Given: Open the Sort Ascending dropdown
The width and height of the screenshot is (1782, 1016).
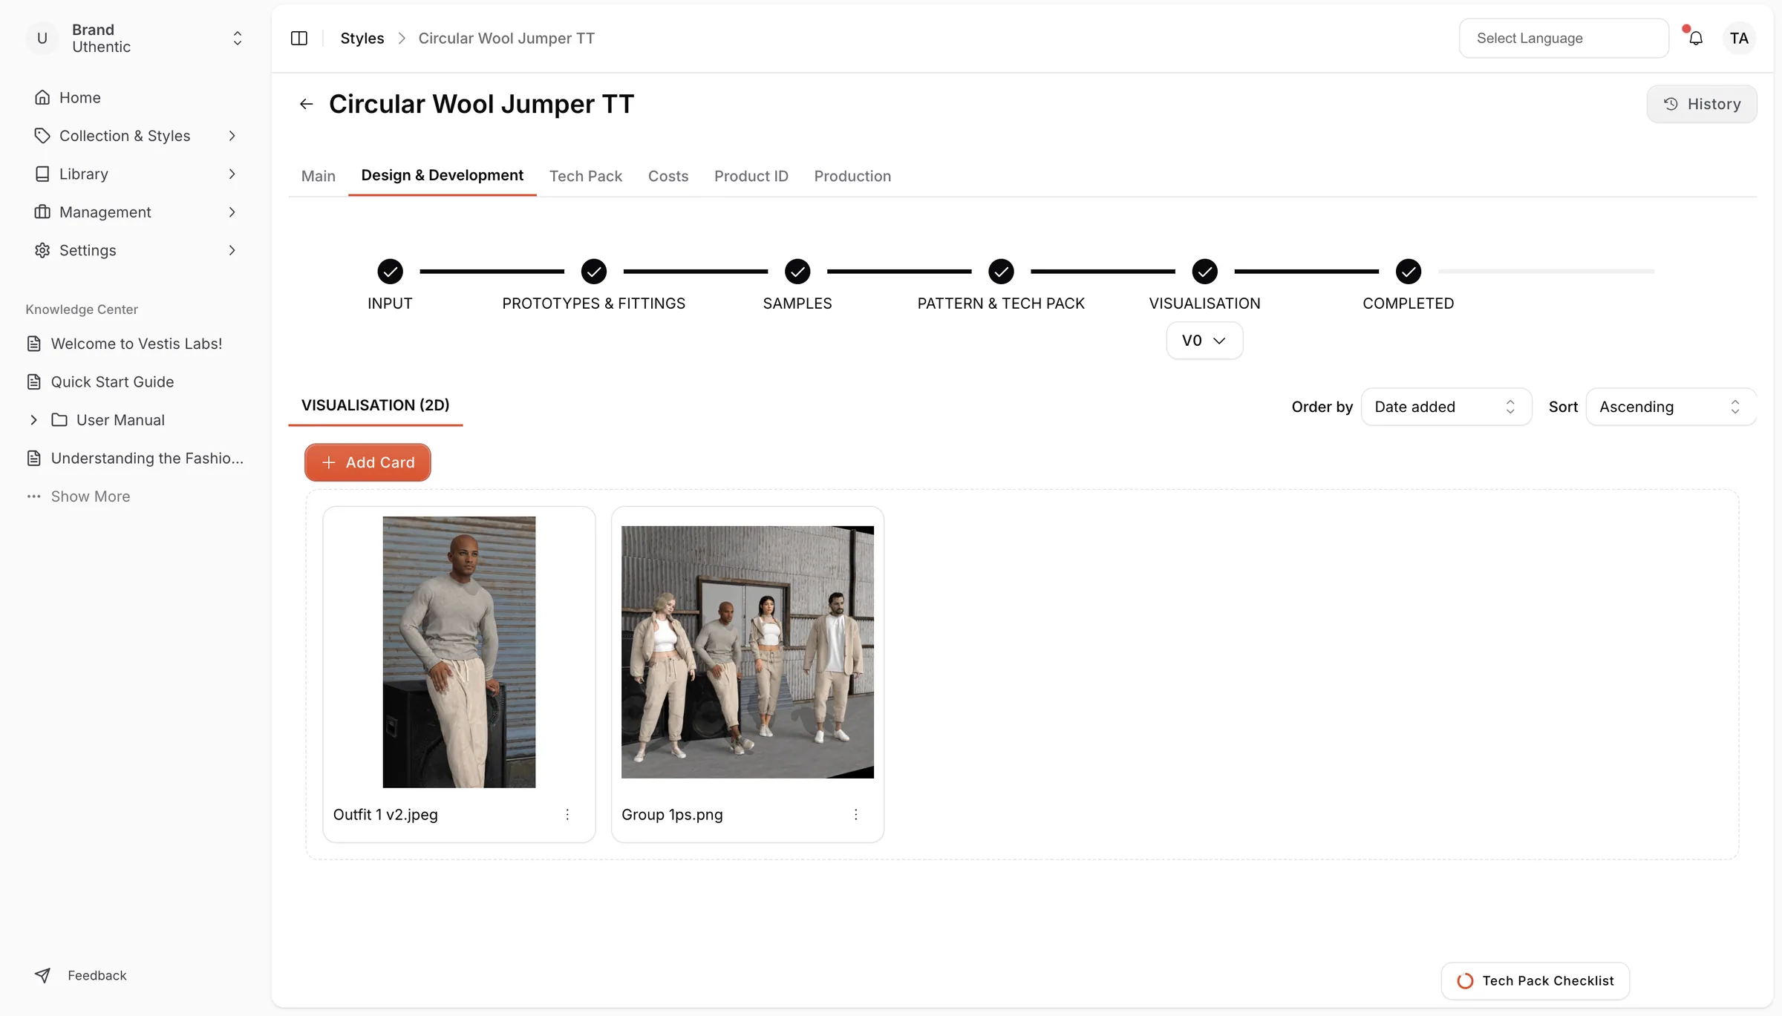Looking at the screenshot, I should click(1671, 407).
